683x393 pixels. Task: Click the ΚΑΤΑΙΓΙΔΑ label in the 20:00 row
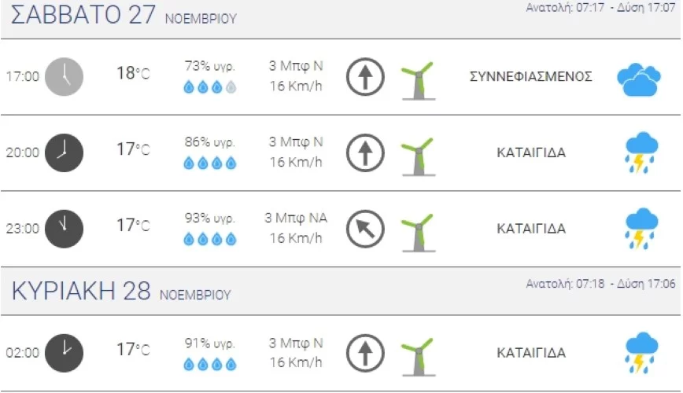click(530, 152)
